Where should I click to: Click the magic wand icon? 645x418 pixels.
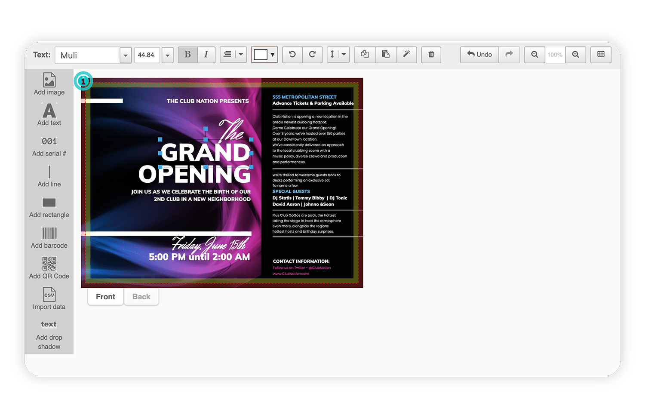(406, 55)
